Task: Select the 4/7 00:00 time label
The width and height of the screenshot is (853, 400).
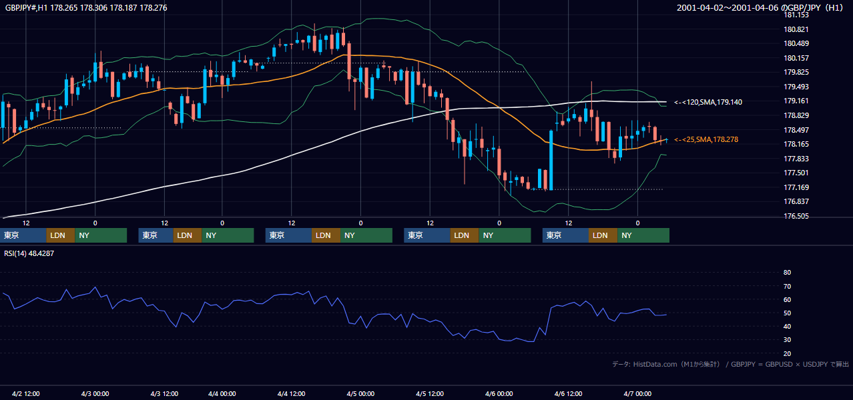Action: click(637, 393)
